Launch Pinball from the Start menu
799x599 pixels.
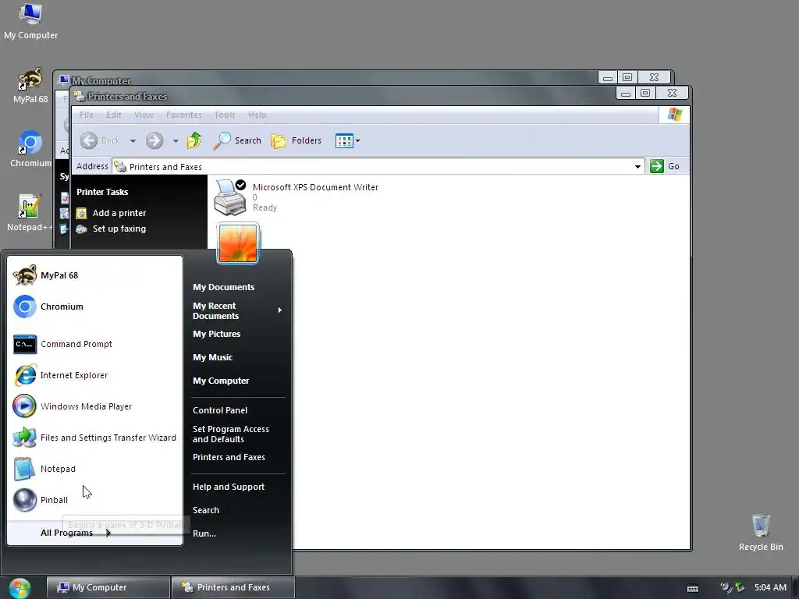click(95, 500)
